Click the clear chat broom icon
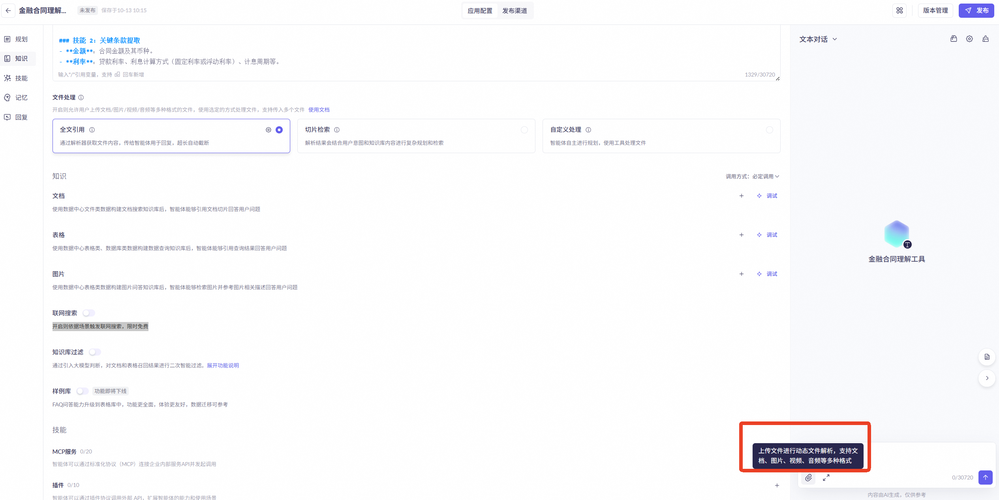The height and width of the screenshot is (500, 999). click(x=986, y=39)
